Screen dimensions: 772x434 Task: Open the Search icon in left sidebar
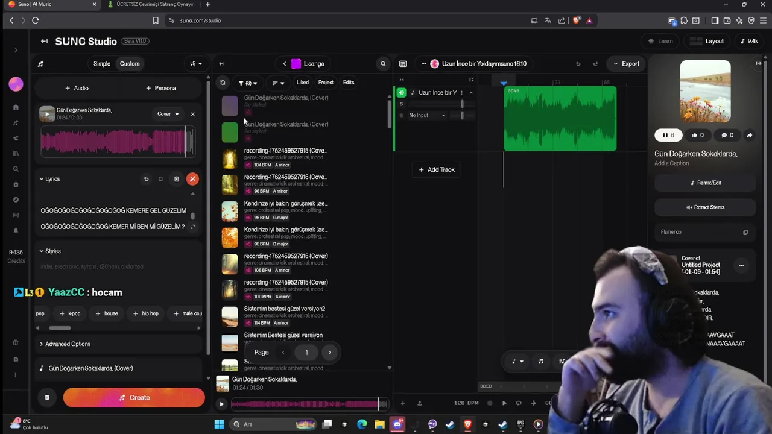16,169
